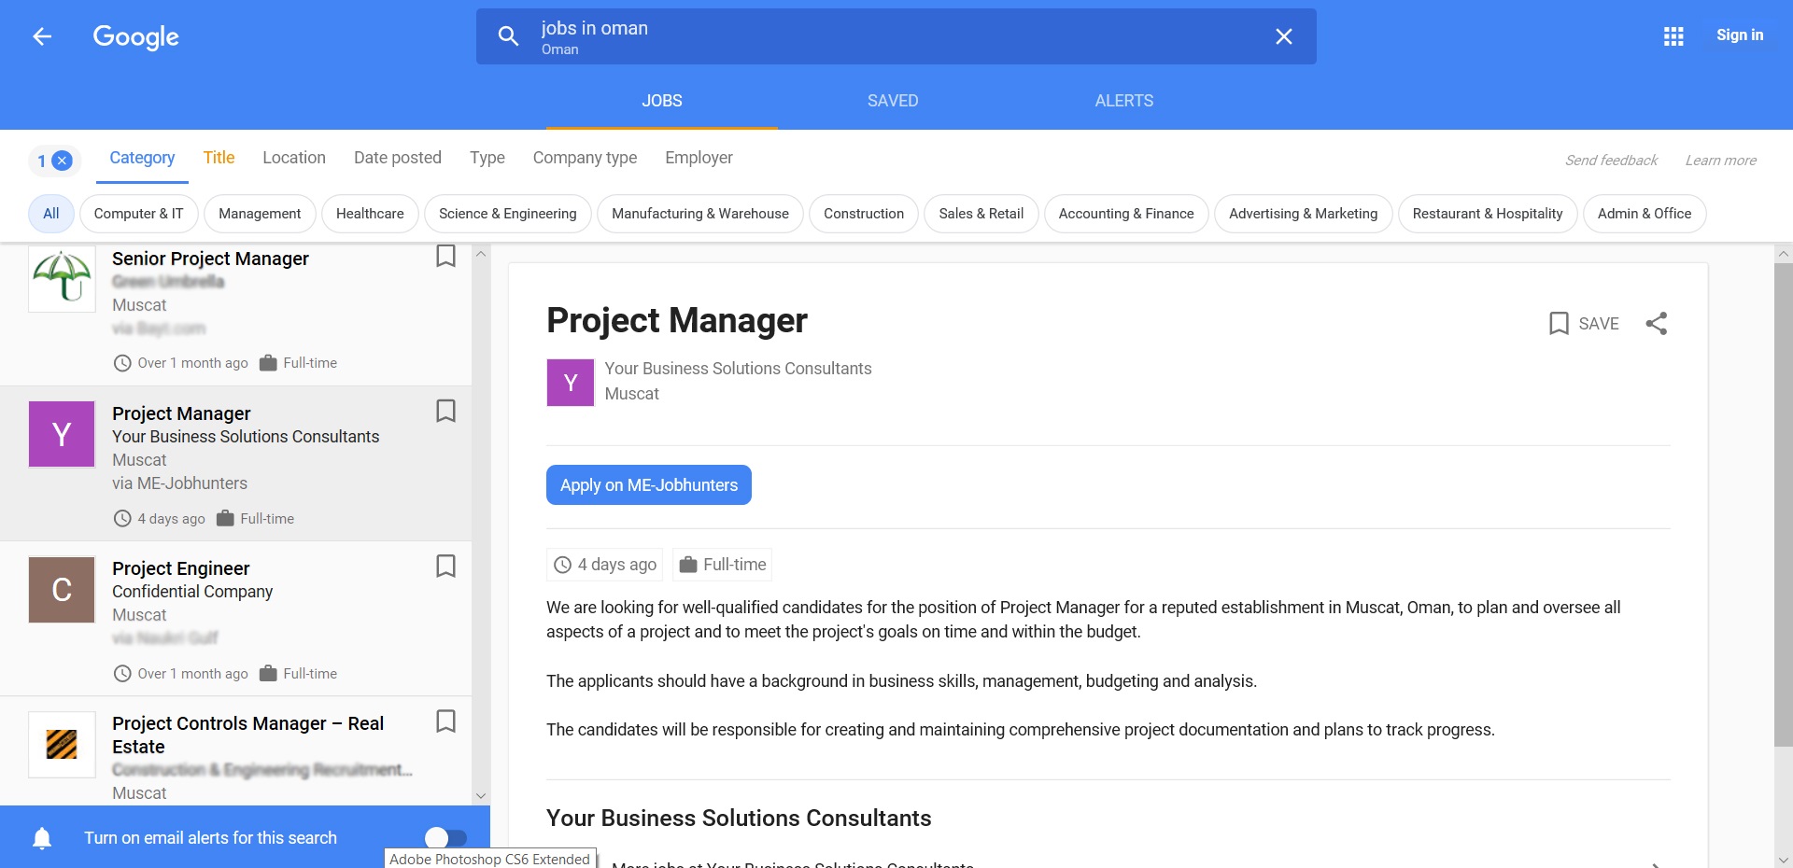Open the Google apps grid
The height and width of the screenshot is (868, 1793).
(1673, 36)
